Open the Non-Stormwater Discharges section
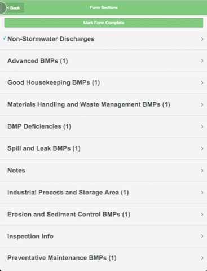The width and height of the screenshot is (207, 271). (103, 39)
